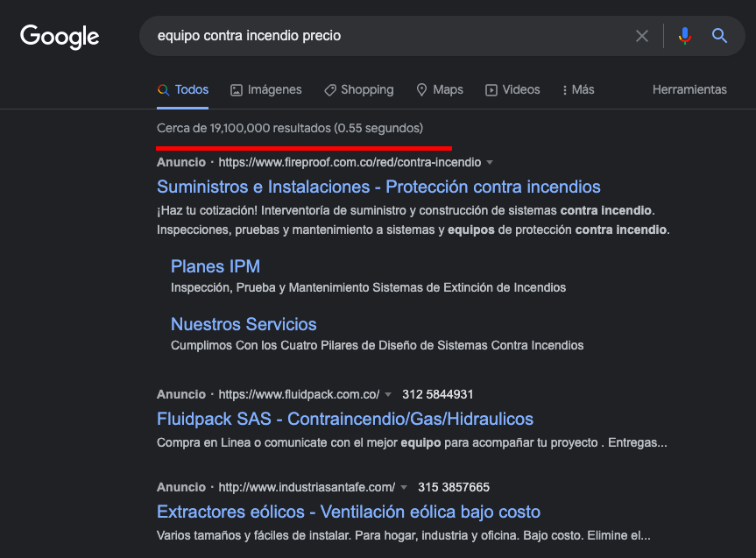The width and height of the screenshot is (756, 558).
Task: Open the Más three-dot menu
Action: [x=578, y=89]
